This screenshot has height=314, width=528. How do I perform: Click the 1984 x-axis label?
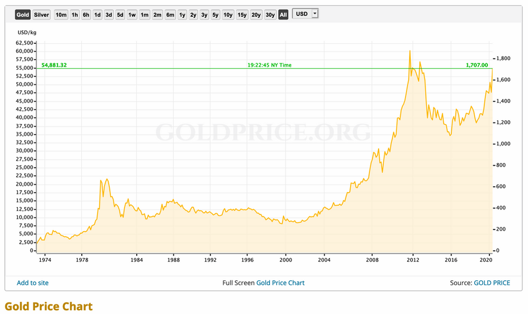pos(136,260)
